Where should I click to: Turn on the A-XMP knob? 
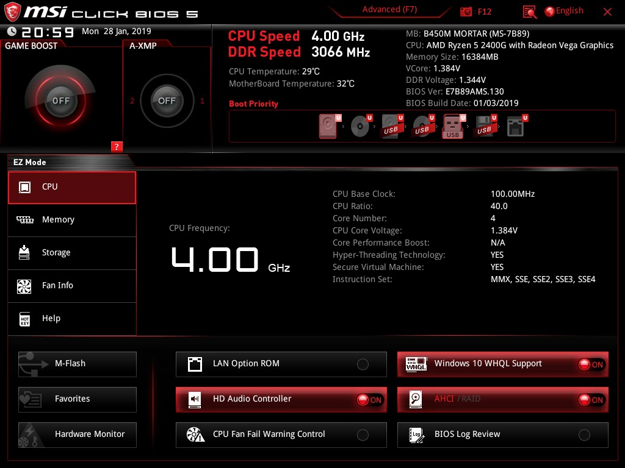click(x=167, y=101)
